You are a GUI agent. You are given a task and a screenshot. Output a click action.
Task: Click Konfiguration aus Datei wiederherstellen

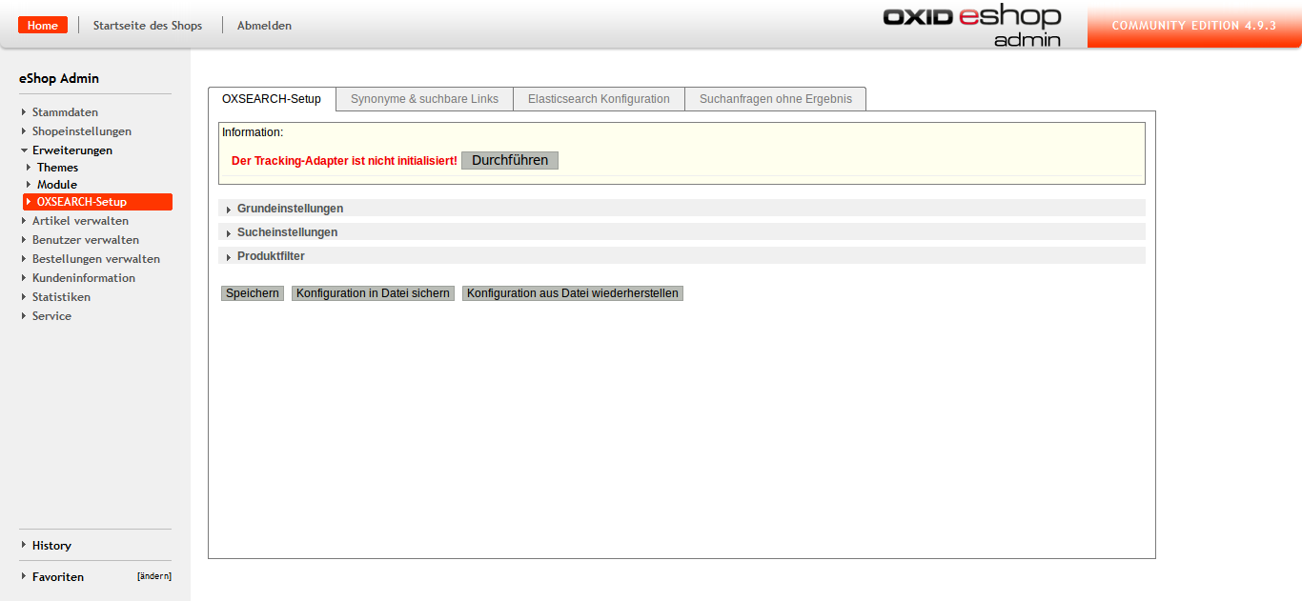click(573, 293)
